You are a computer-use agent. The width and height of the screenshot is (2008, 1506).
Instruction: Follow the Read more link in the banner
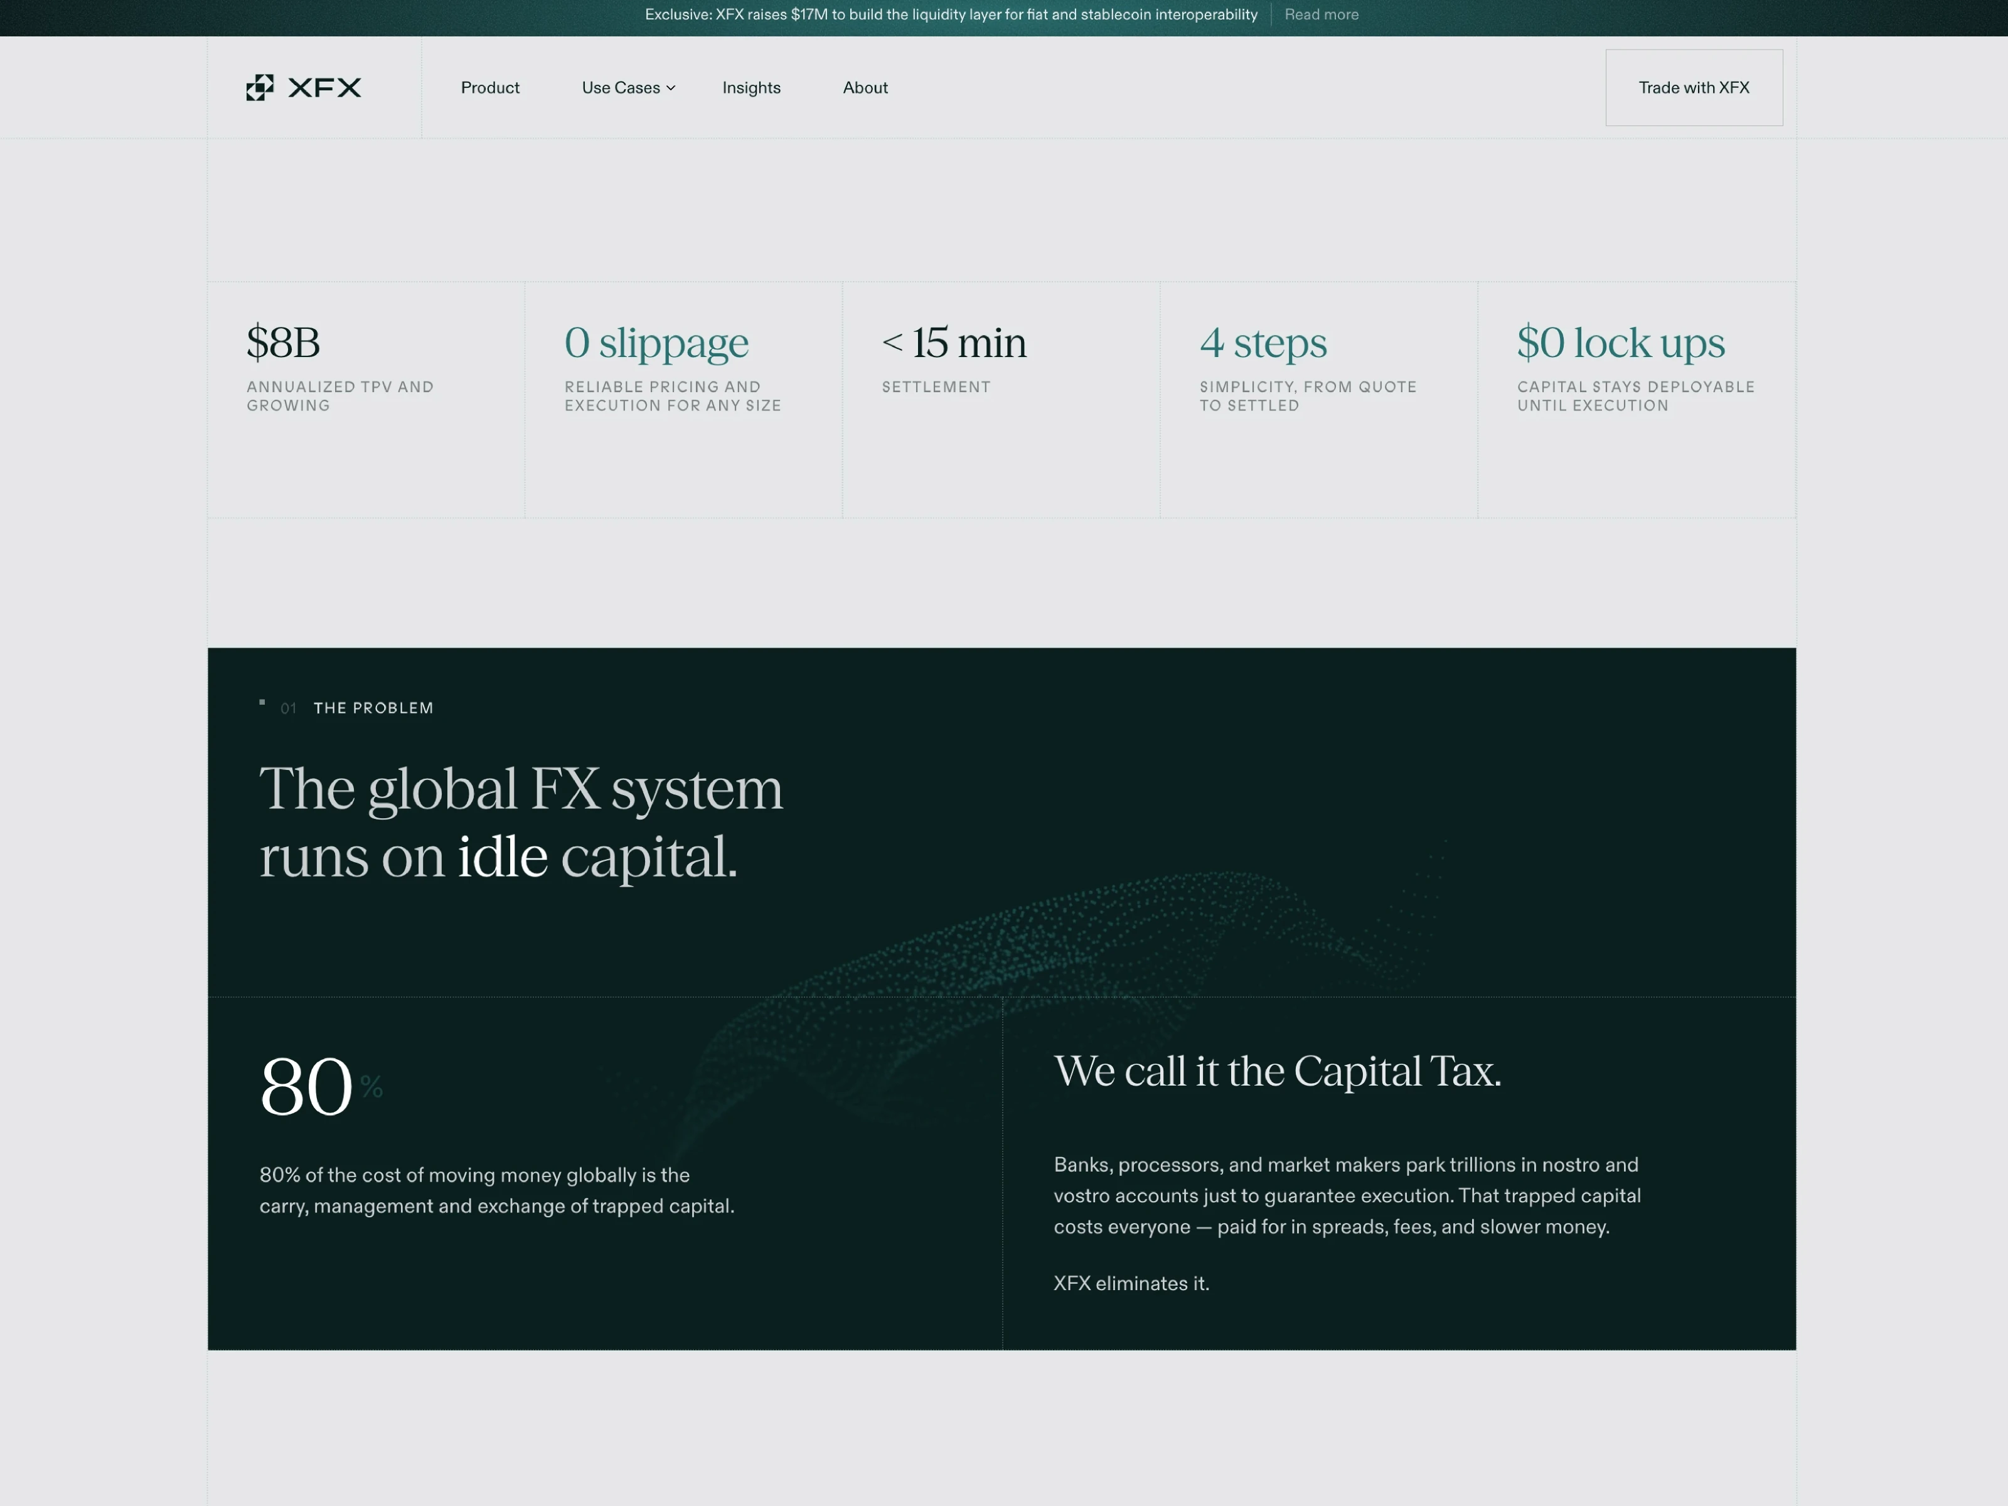coord(1322,14)
